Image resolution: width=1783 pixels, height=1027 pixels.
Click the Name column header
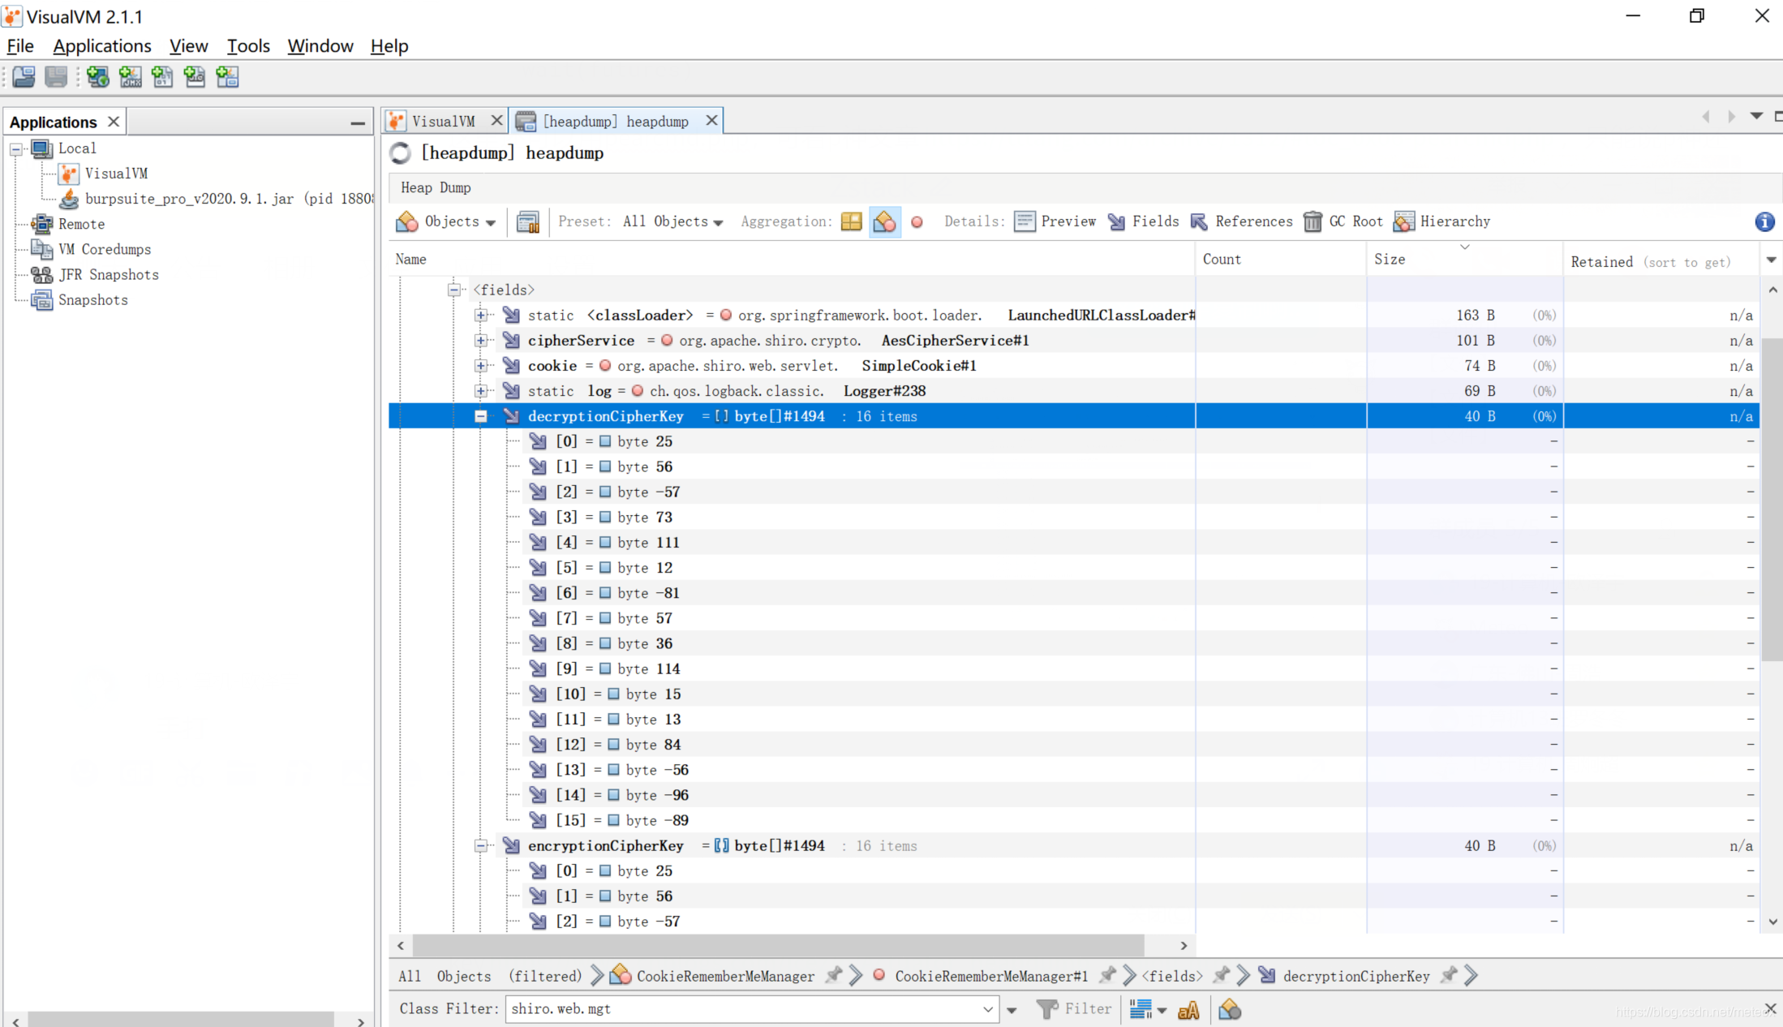point(792,260)
